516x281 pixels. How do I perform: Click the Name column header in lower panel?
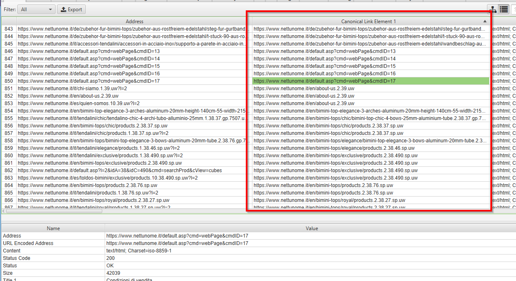pos(53,228)
